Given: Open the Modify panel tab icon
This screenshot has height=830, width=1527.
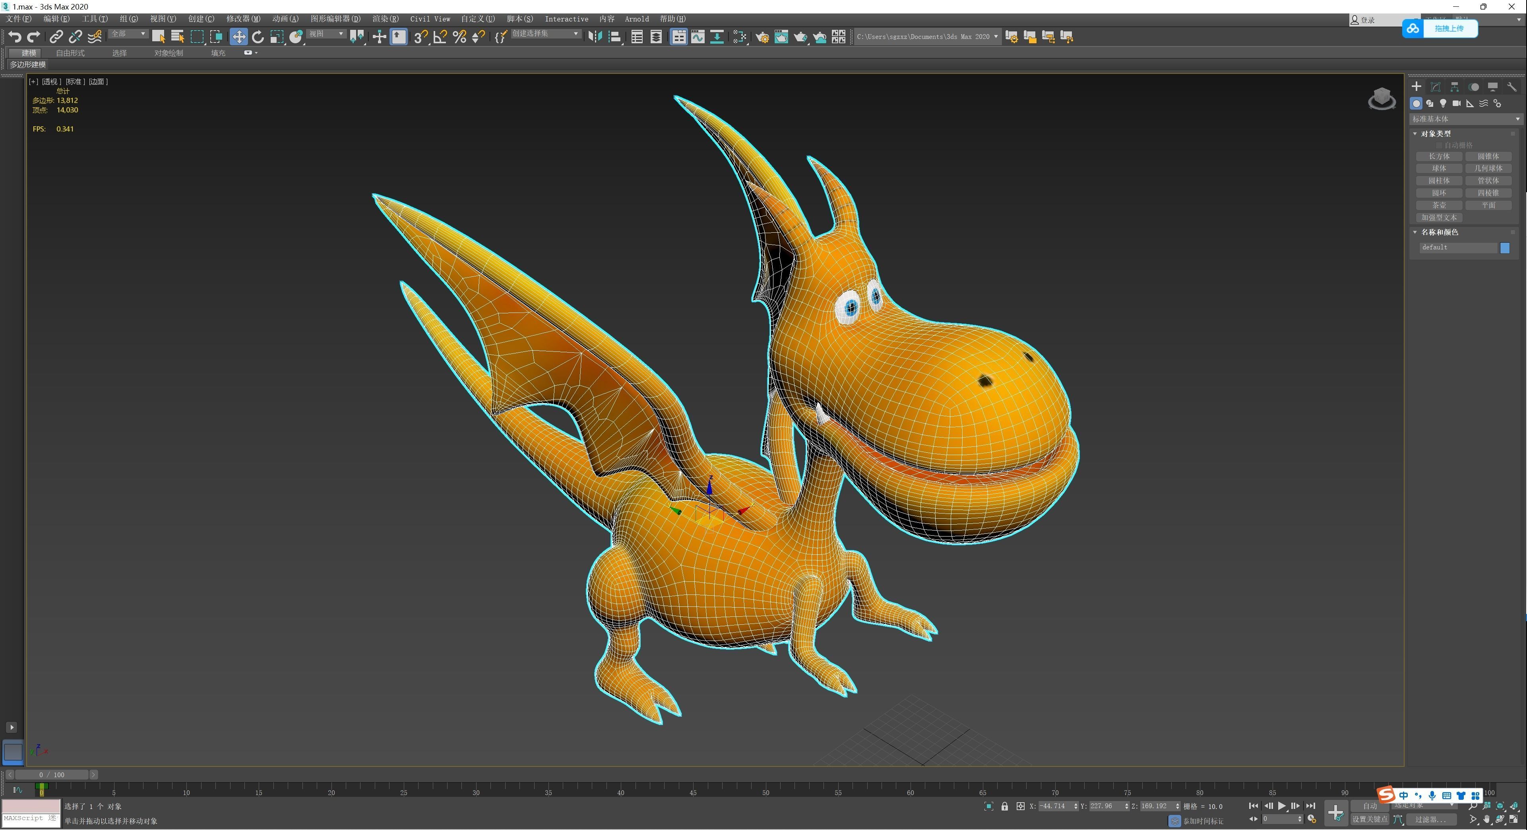Looking at the screenshot, I should (1435, 87).
